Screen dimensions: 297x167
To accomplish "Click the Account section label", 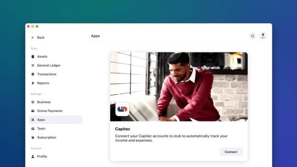I will pyautogui.click(x=36, y=148).
